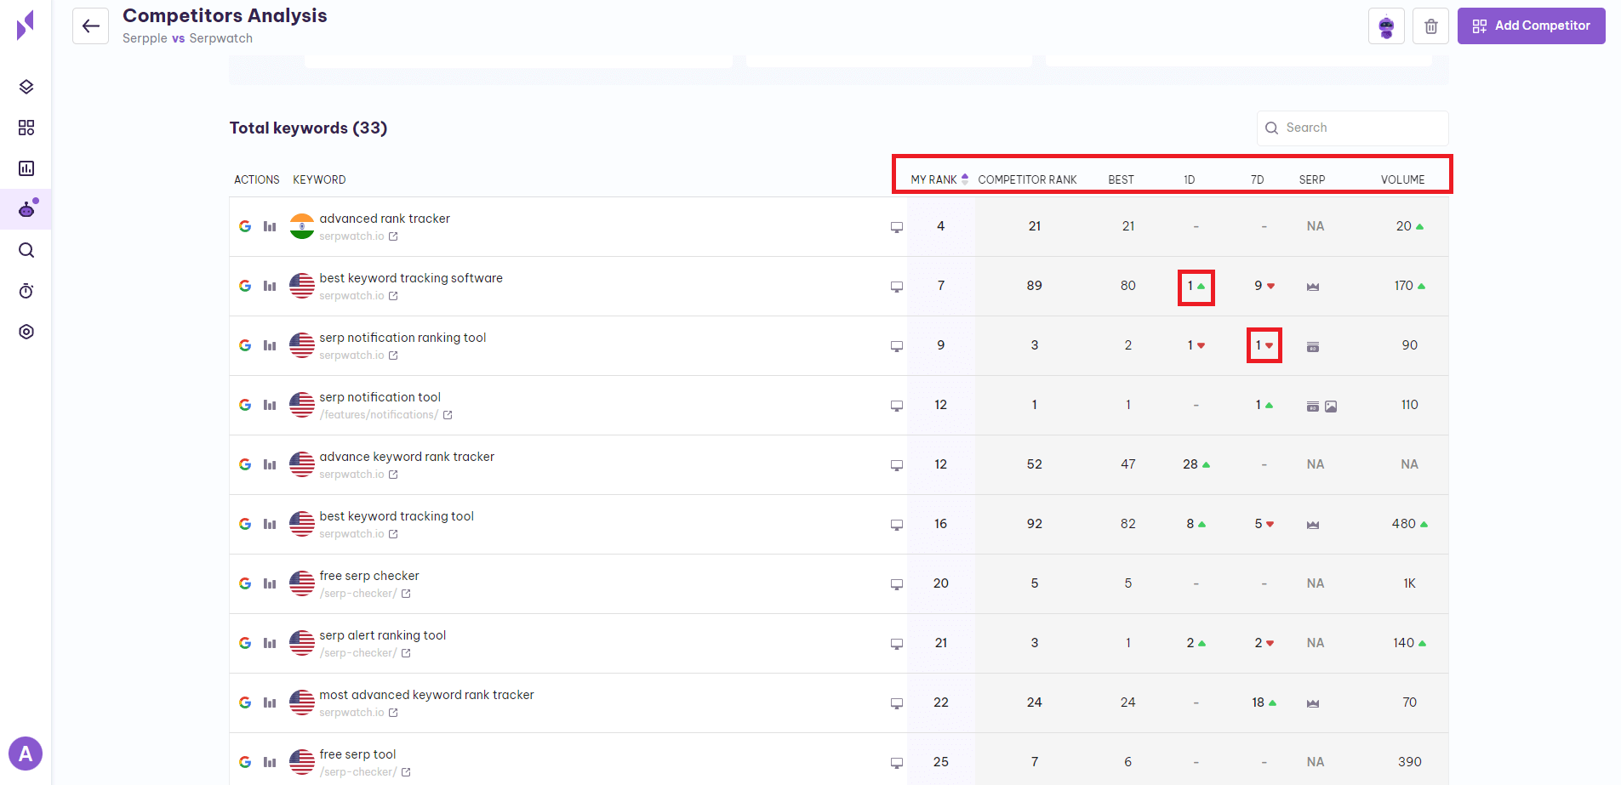The height and width of the screenshot is (785, 1621).
Task: Click the Serpple logo in sidebar
Action: 26,26
